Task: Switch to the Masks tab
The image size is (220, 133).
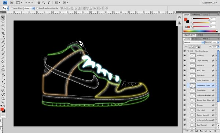Action: [200, 35]
